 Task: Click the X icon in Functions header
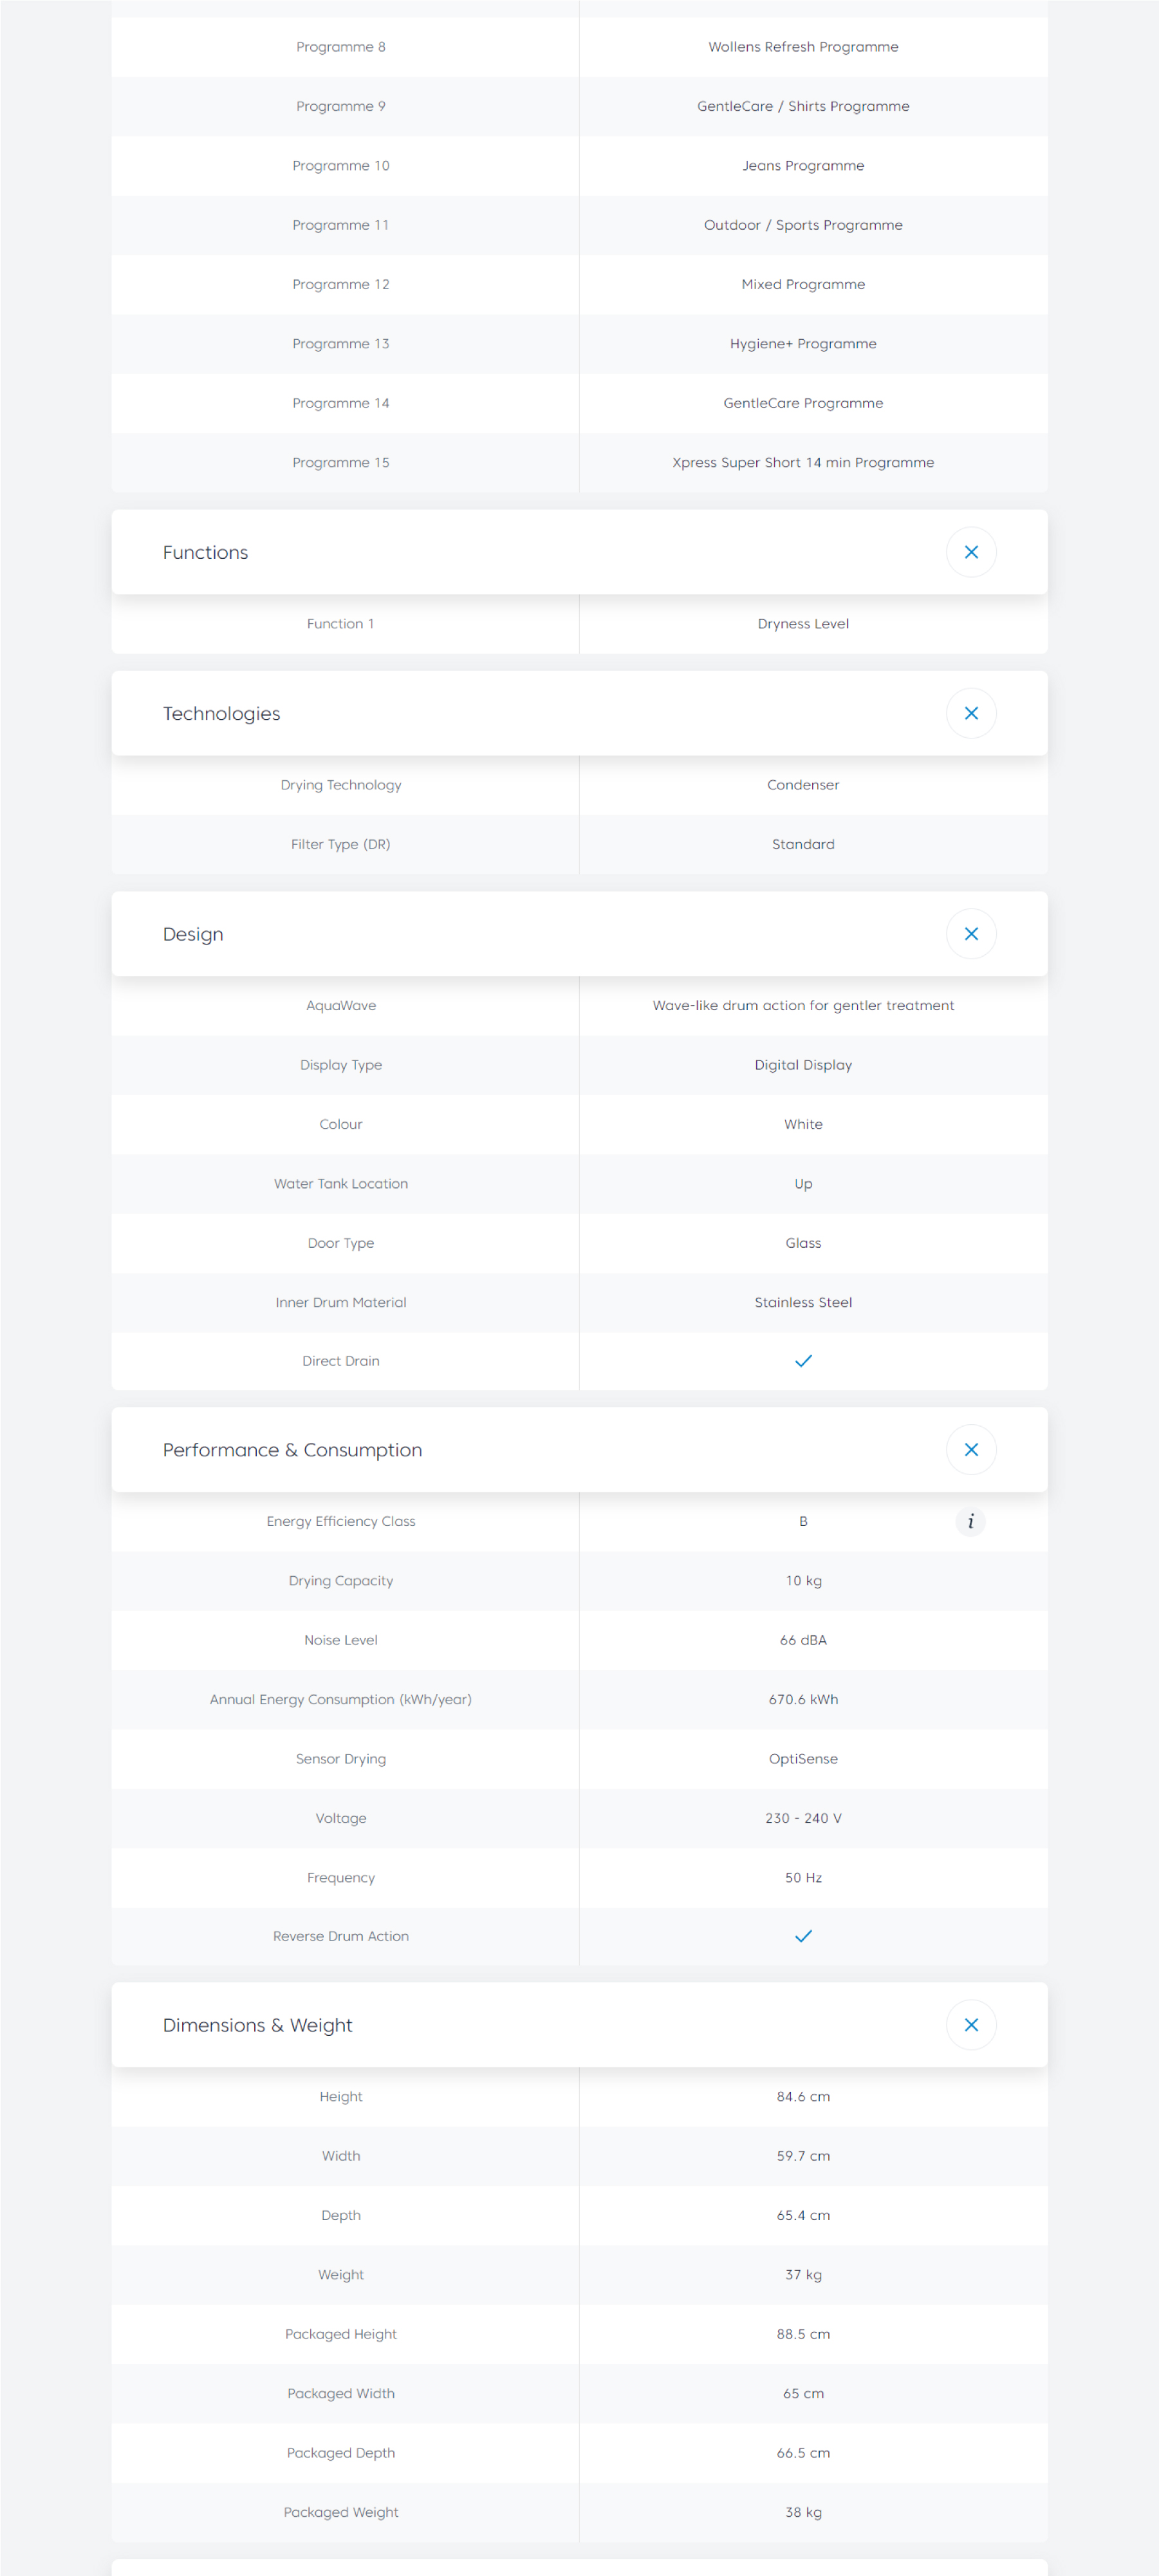[x=970, y=552]
